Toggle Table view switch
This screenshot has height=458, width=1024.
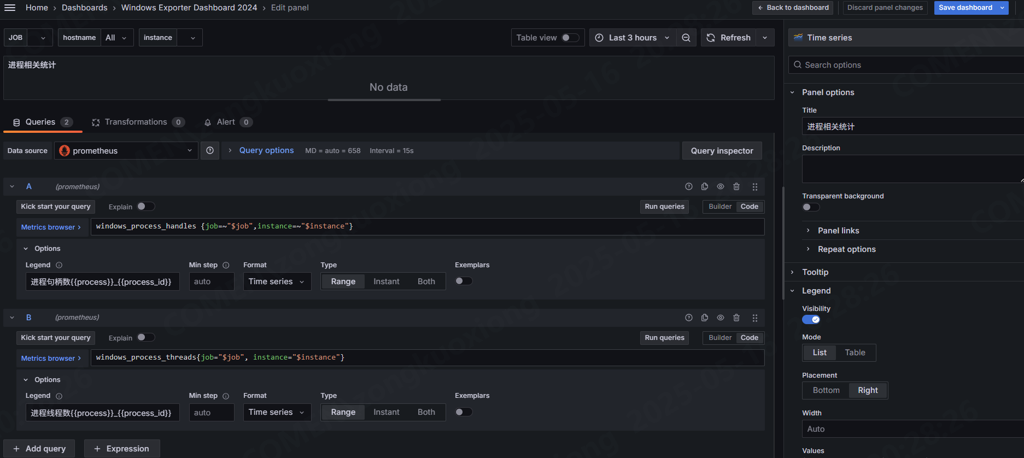(x=570, y=38)
